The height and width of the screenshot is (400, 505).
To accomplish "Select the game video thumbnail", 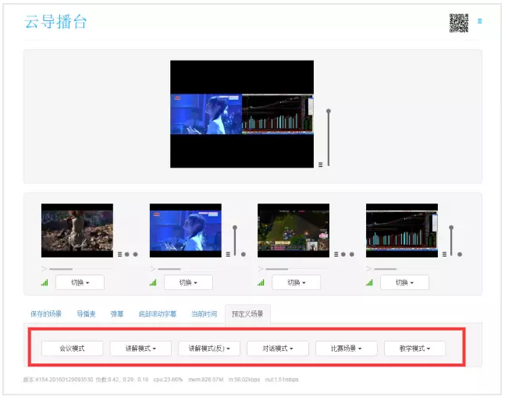I will (293, 231).
